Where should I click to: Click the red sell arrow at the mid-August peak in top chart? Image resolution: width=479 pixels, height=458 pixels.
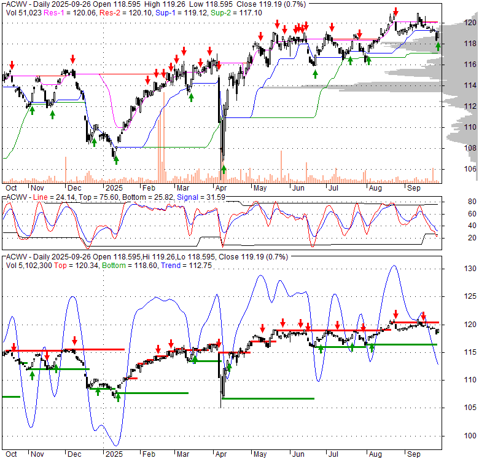pyautogui.click(x=396, y=12)
